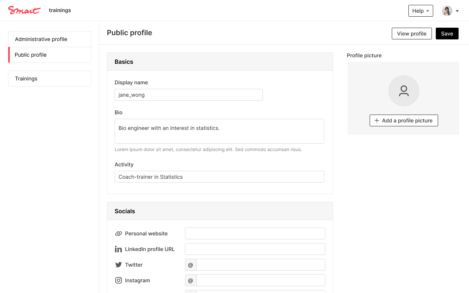This screenshot has height=293, width=469.
Task: Add a profile picture
Action: (x=404, y=120)
